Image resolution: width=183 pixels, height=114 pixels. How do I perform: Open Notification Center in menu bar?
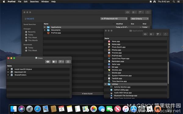coord(178,2)
